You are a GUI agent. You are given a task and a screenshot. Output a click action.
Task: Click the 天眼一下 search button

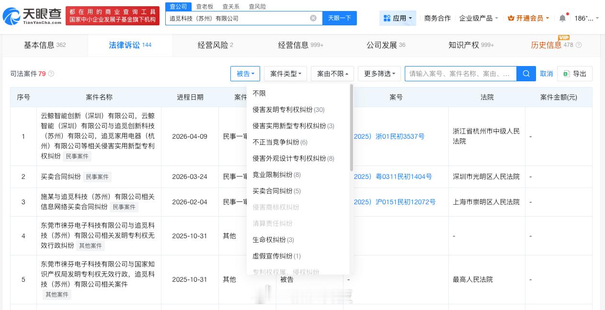(x=340, y=18)
